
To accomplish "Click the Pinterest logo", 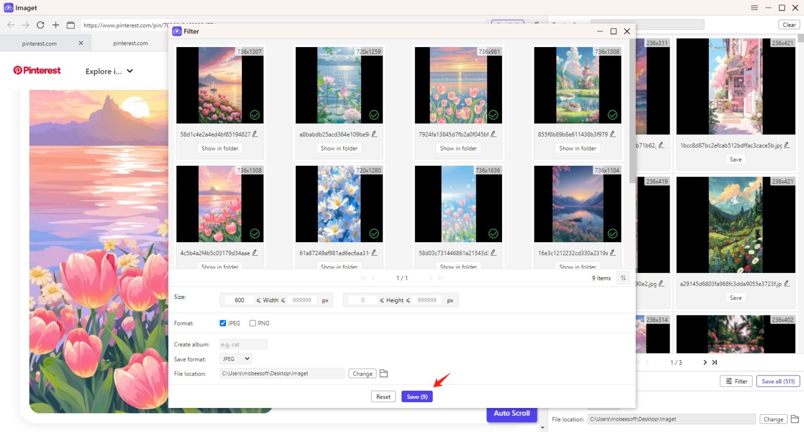I will pos(37,70).
